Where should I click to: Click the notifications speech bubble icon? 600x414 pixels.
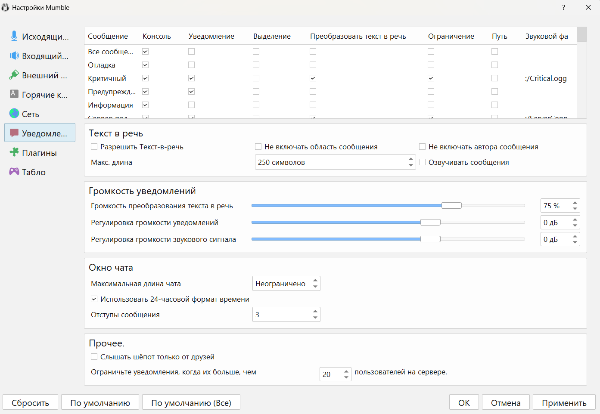tap(14, 133)
